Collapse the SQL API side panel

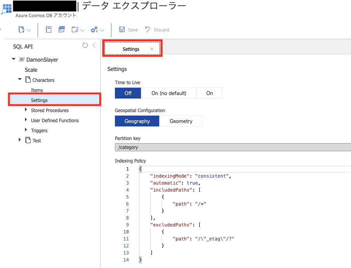pyautogui.click(x=94, y=45)
